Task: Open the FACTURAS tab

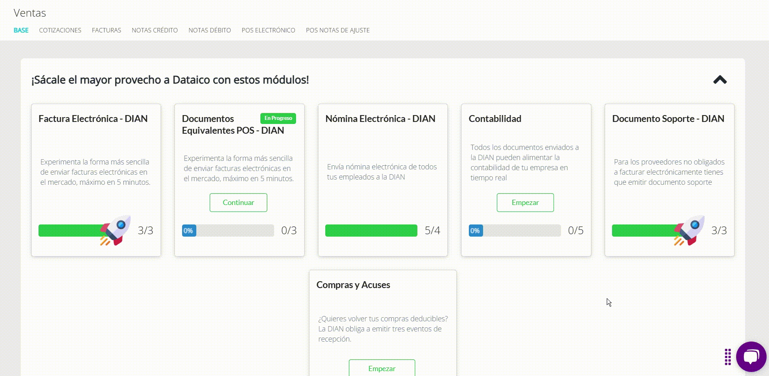Action: point(106,30)
